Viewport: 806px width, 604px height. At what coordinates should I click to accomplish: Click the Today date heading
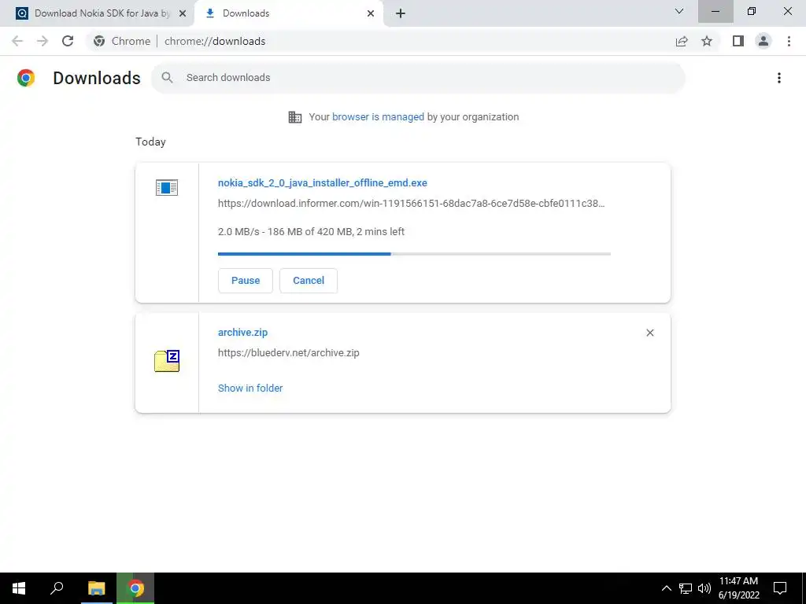click(150, 142)
